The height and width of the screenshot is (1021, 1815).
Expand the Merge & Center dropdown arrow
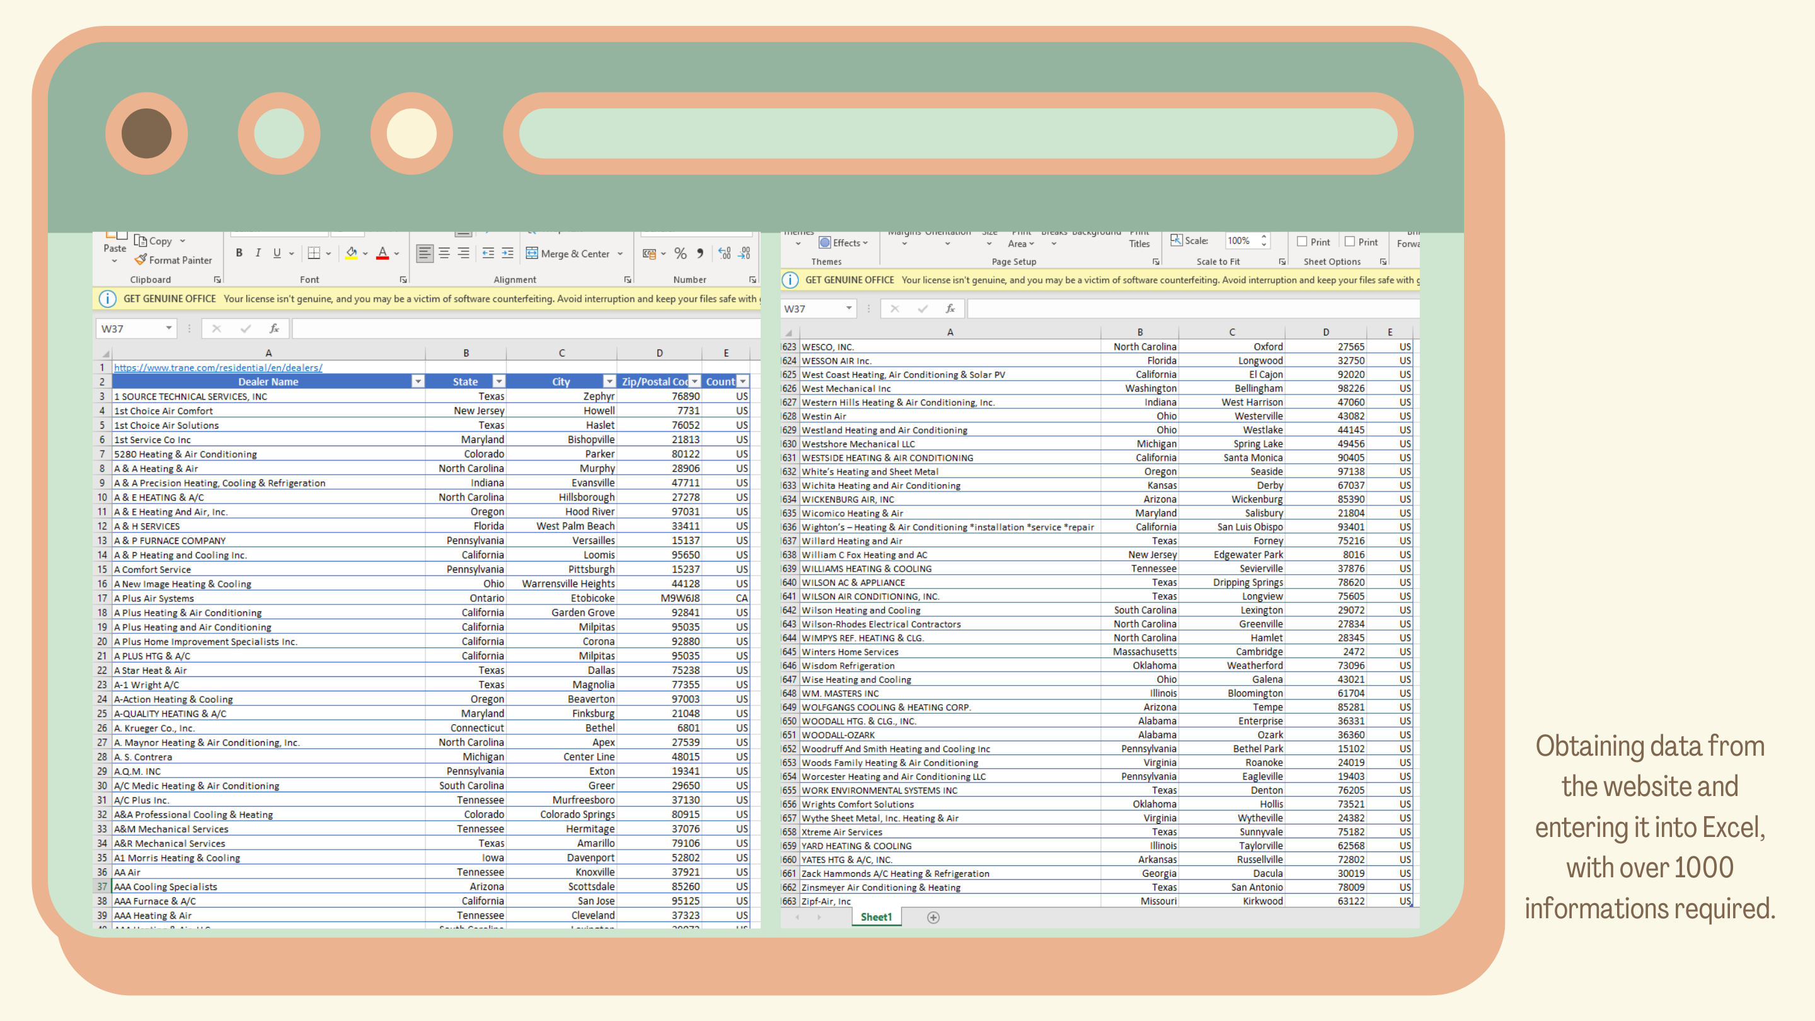pyautogui.click(x=620, y=253)
